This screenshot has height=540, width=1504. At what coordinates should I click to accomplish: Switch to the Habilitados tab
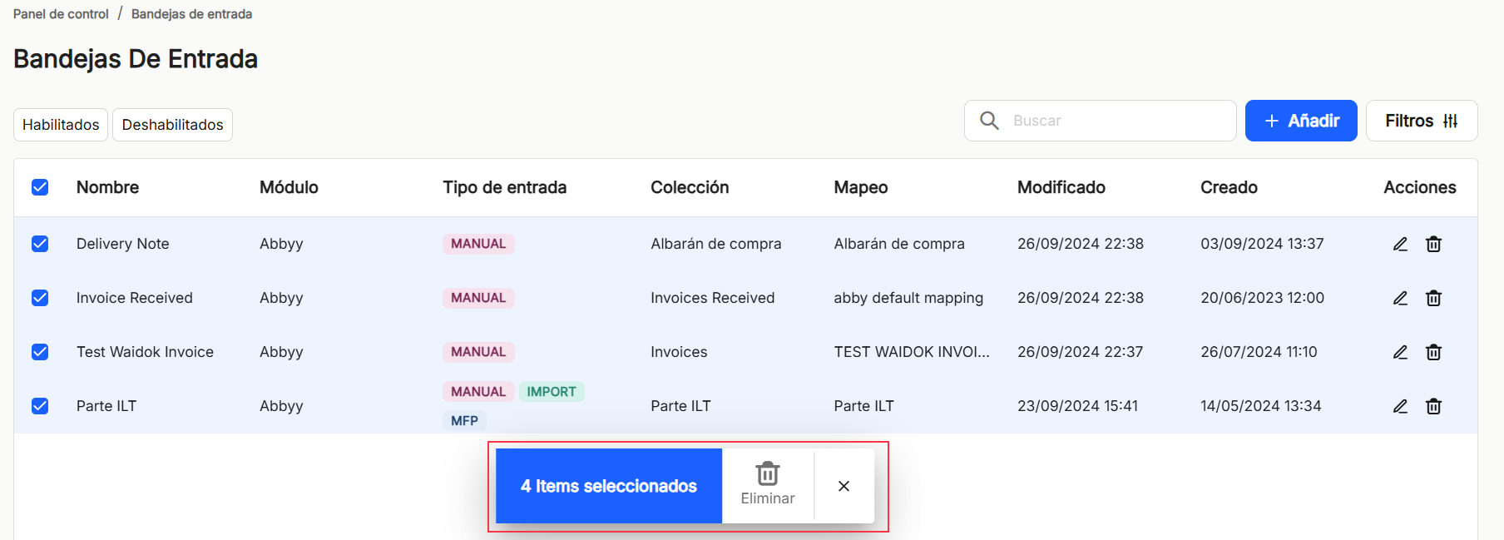(61, 125)
